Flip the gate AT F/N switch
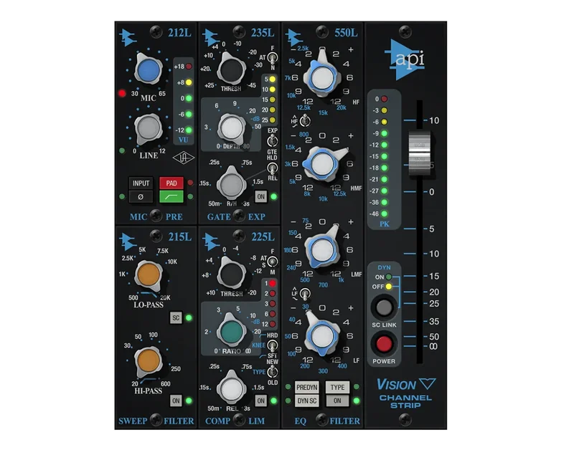 click(x=273, y=58)
